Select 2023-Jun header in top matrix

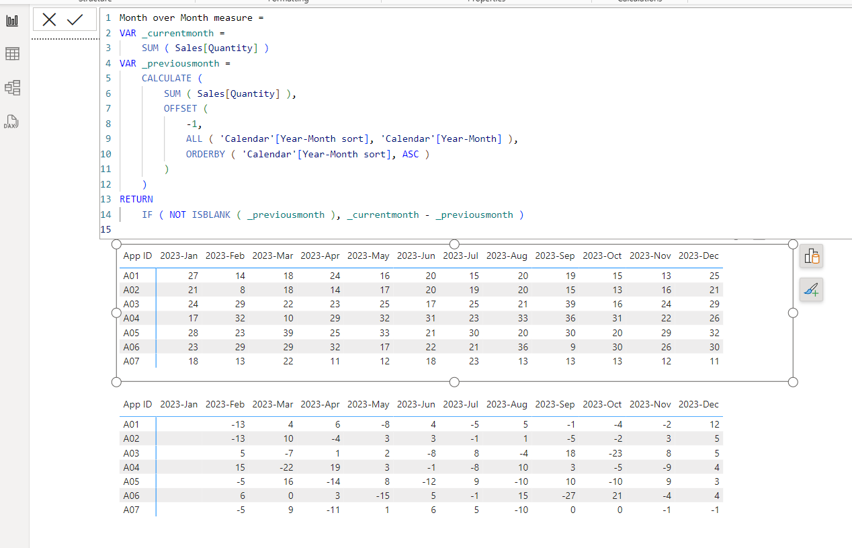pyautogui.click(x=416, y=256)
